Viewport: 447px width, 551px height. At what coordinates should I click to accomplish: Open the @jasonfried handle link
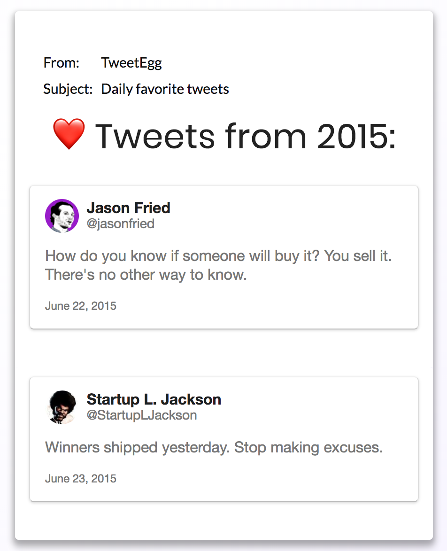coord(120,223)
